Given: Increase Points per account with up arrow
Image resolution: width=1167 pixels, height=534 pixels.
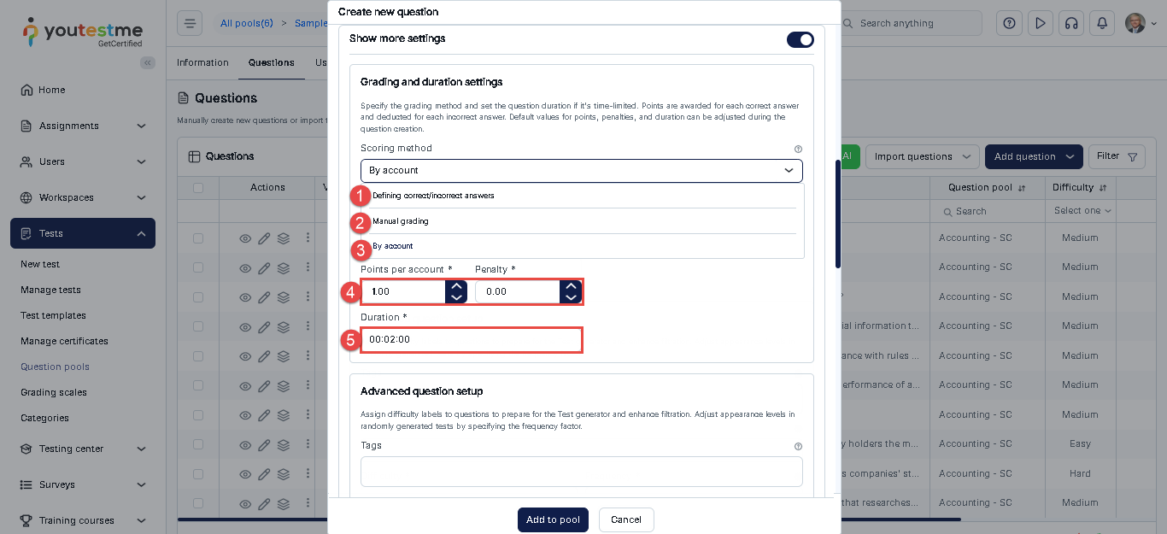Looking at the screenshot, I should pos(456,287).
